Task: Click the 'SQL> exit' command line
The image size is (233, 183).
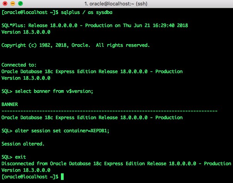Action: (14, 157)
